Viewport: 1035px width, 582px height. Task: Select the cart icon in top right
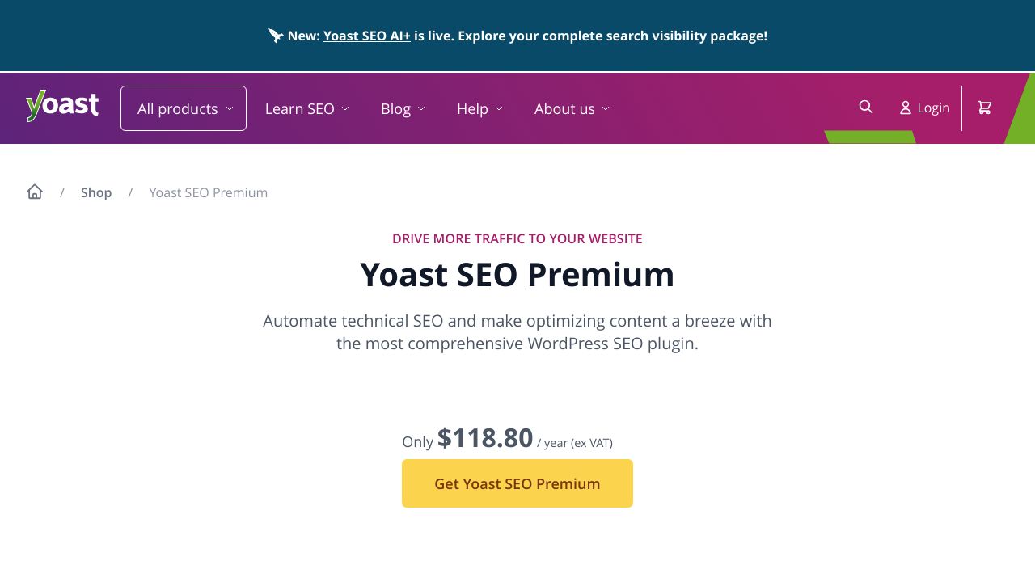tap(984, 107)
